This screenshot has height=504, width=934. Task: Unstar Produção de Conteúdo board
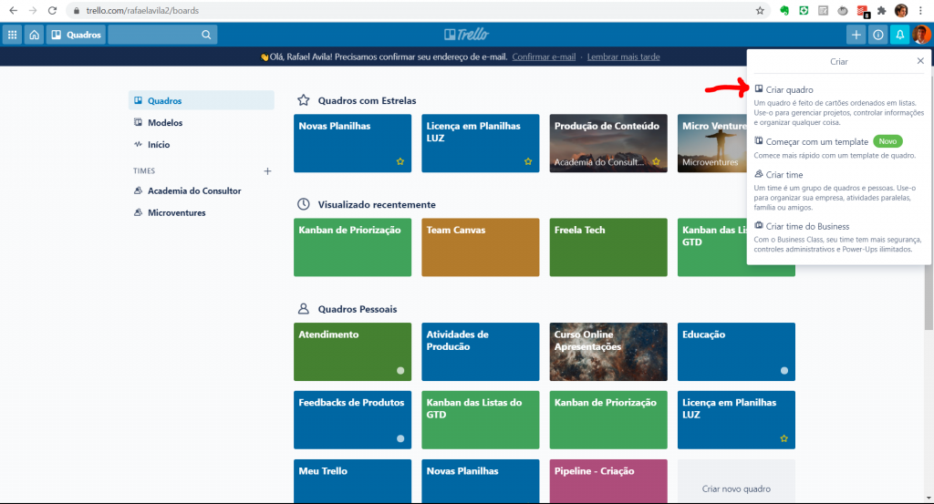(656, 161)
